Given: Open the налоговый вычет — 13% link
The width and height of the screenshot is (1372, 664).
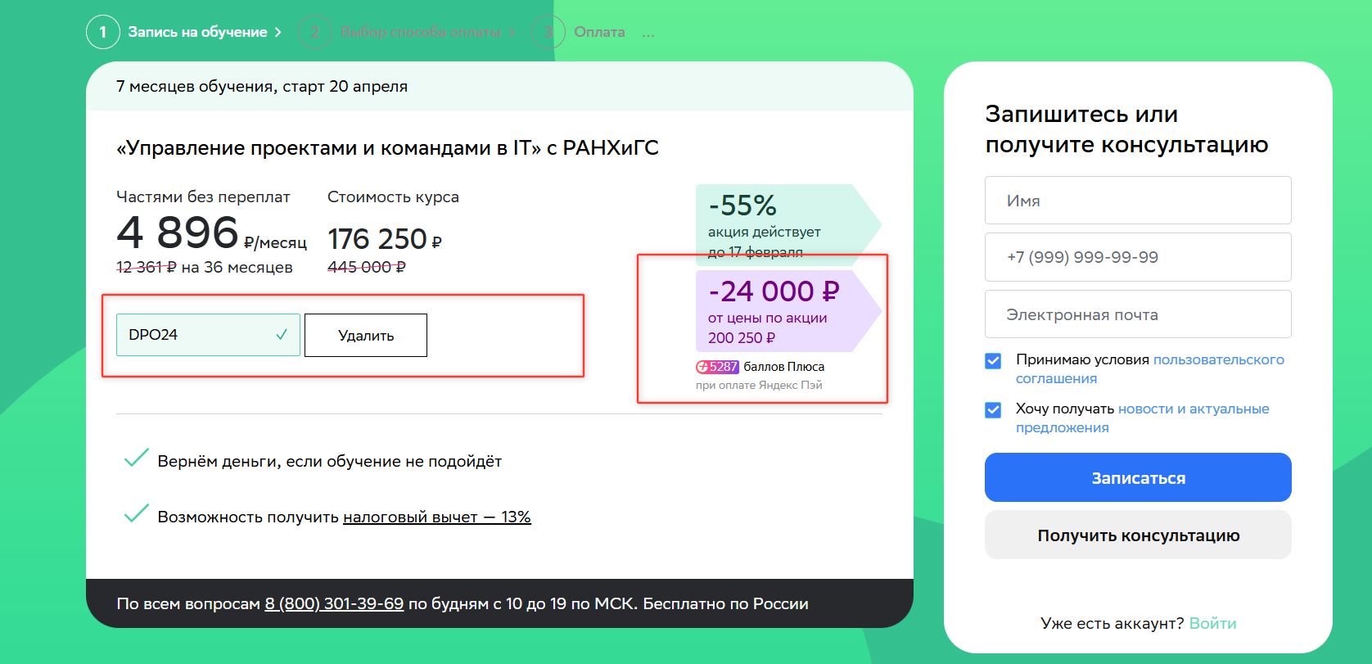Looking at the screenshot, I should pyautogui.click(x=436, y=517).
